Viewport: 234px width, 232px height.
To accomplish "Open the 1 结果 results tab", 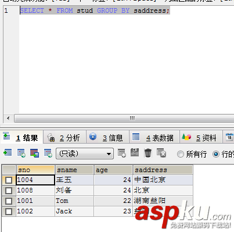I will (x=21, y=137).
